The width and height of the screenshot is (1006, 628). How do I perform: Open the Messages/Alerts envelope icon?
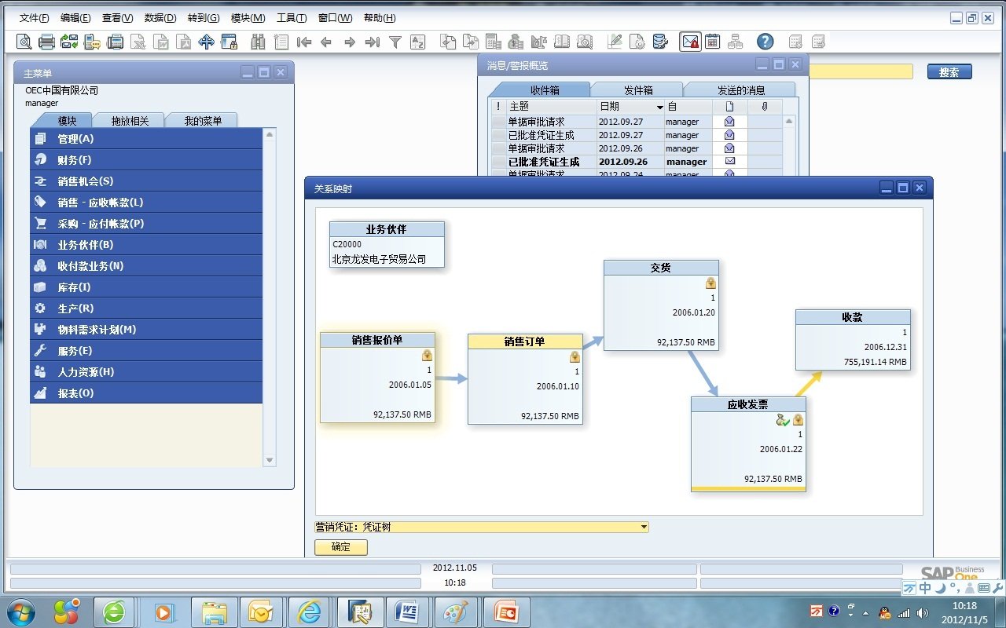[x=688, y=41]
